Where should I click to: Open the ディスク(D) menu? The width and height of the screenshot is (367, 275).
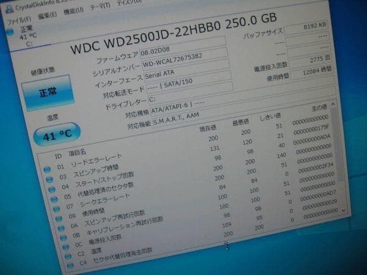130,2
